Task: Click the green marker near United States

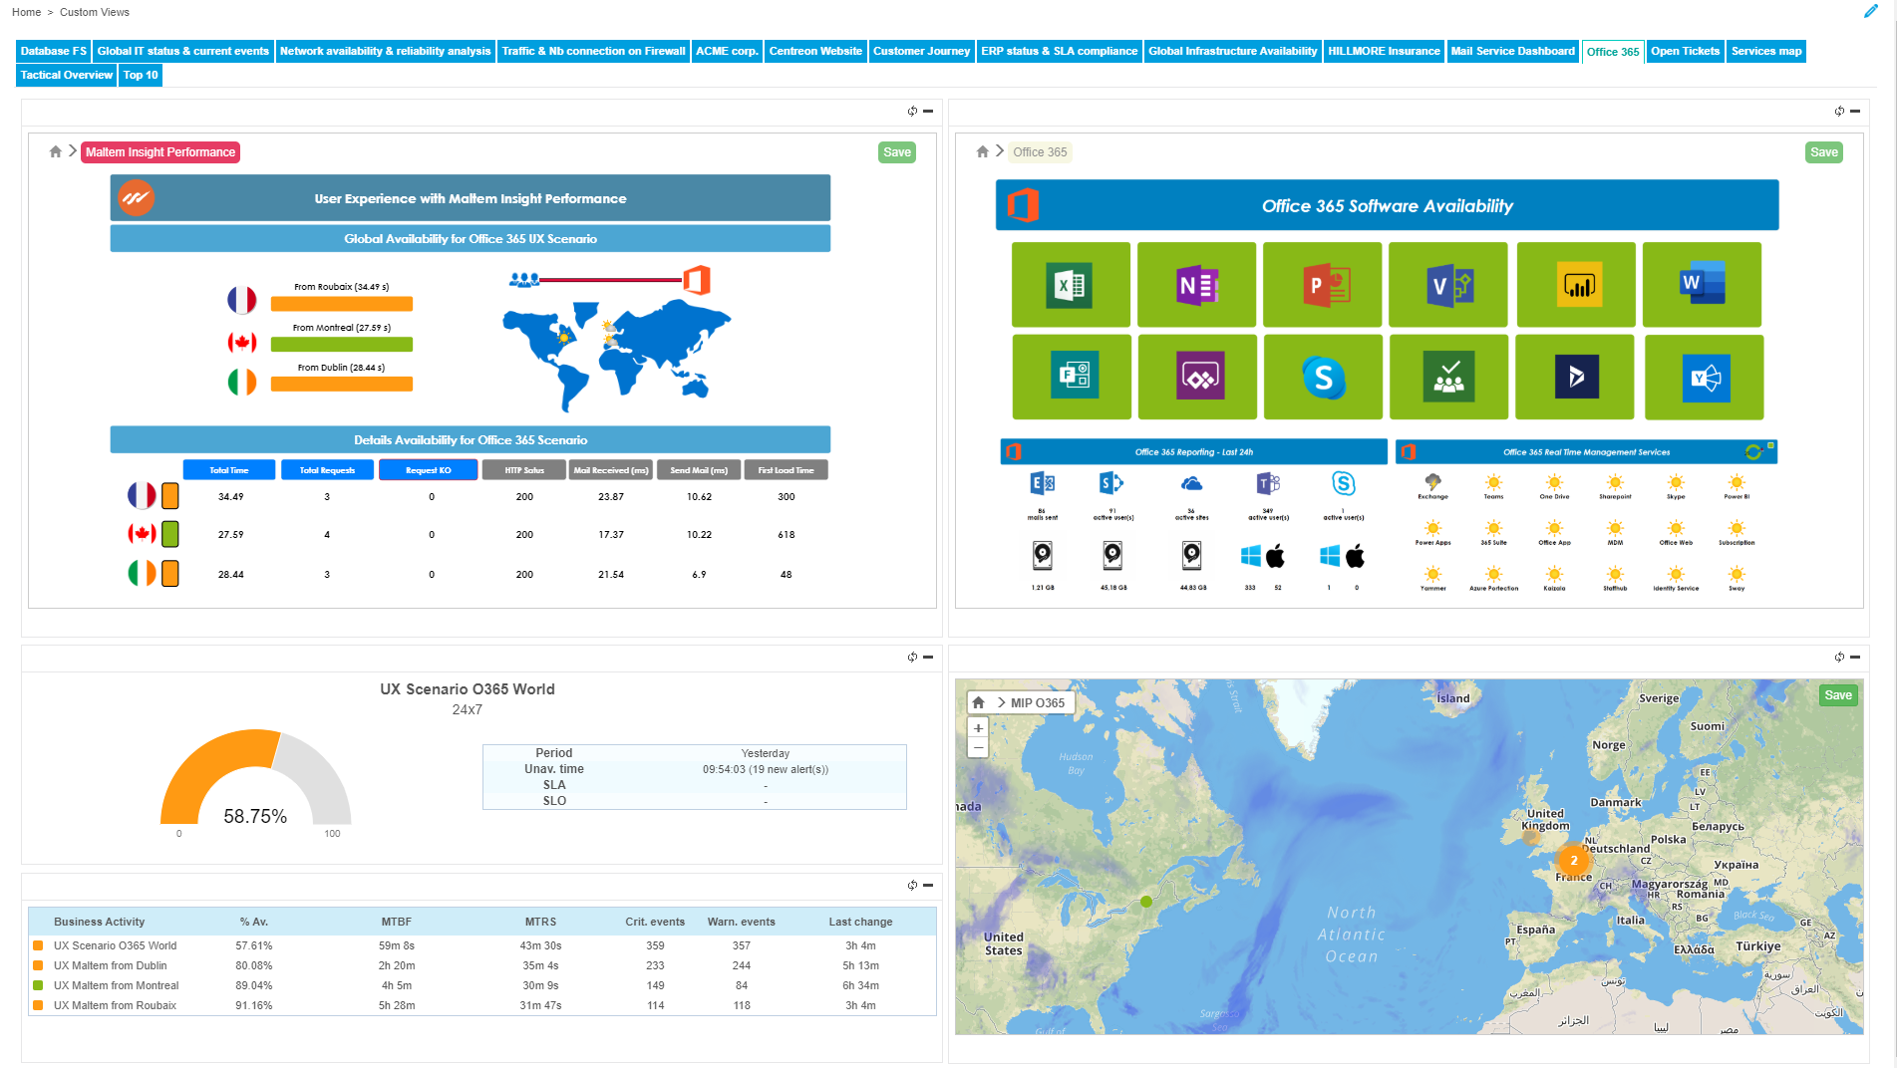Action: coord(1146,902)
